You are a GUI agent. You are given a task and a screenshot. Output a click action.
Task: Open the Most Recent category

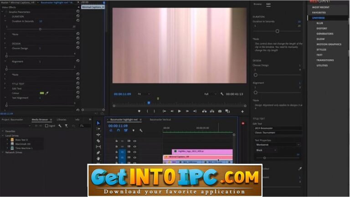click(320, 7)
